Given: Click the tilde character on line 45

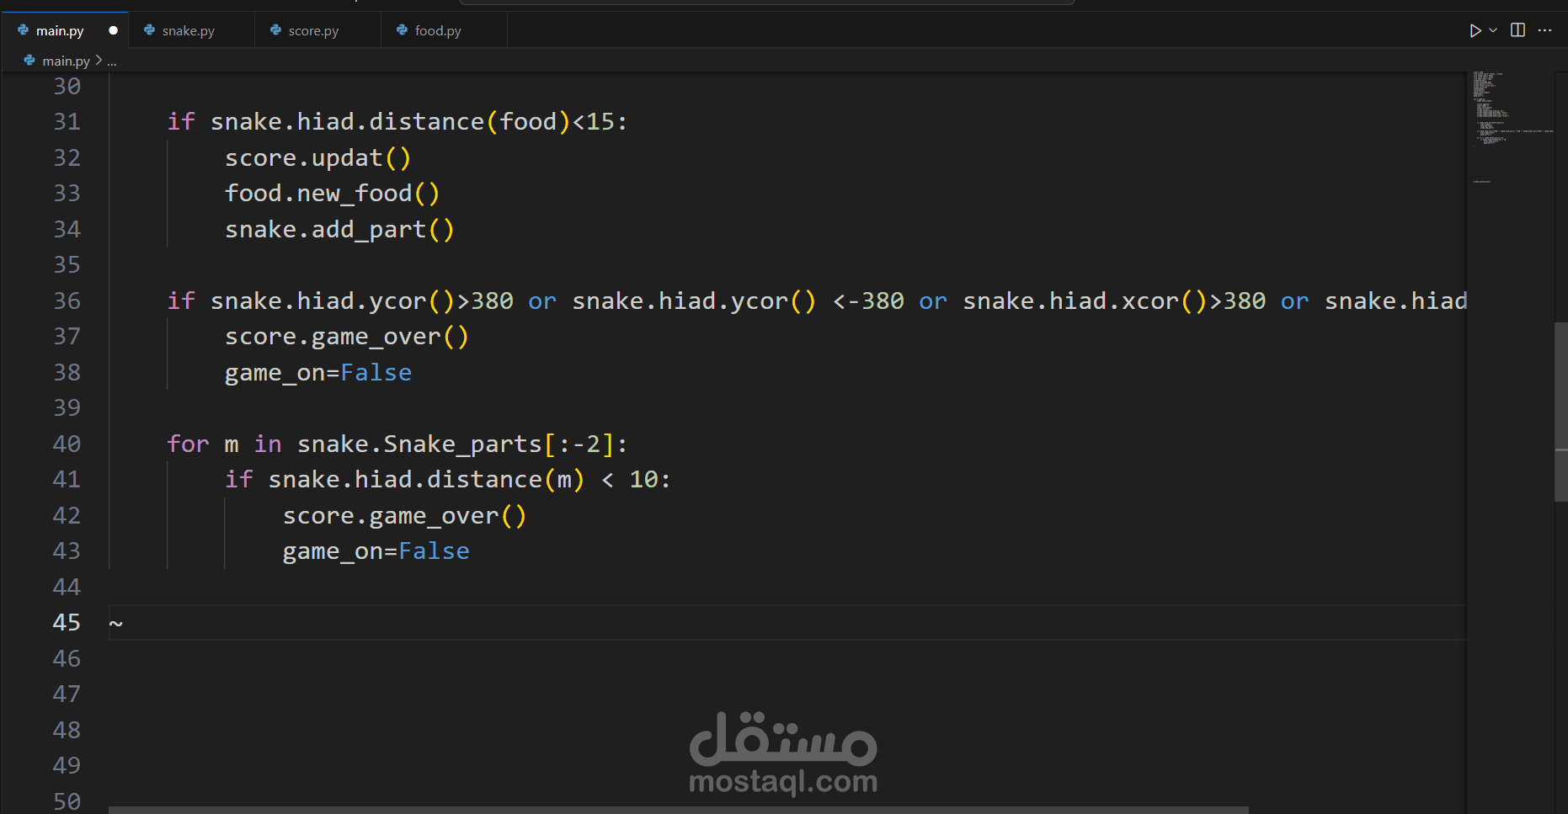Looking at the screenshot, I should pos(116,623).
